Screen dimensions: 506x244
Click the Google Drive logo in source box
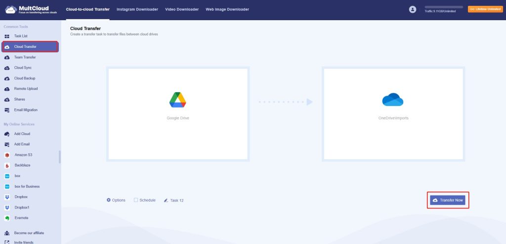point(178,100)
